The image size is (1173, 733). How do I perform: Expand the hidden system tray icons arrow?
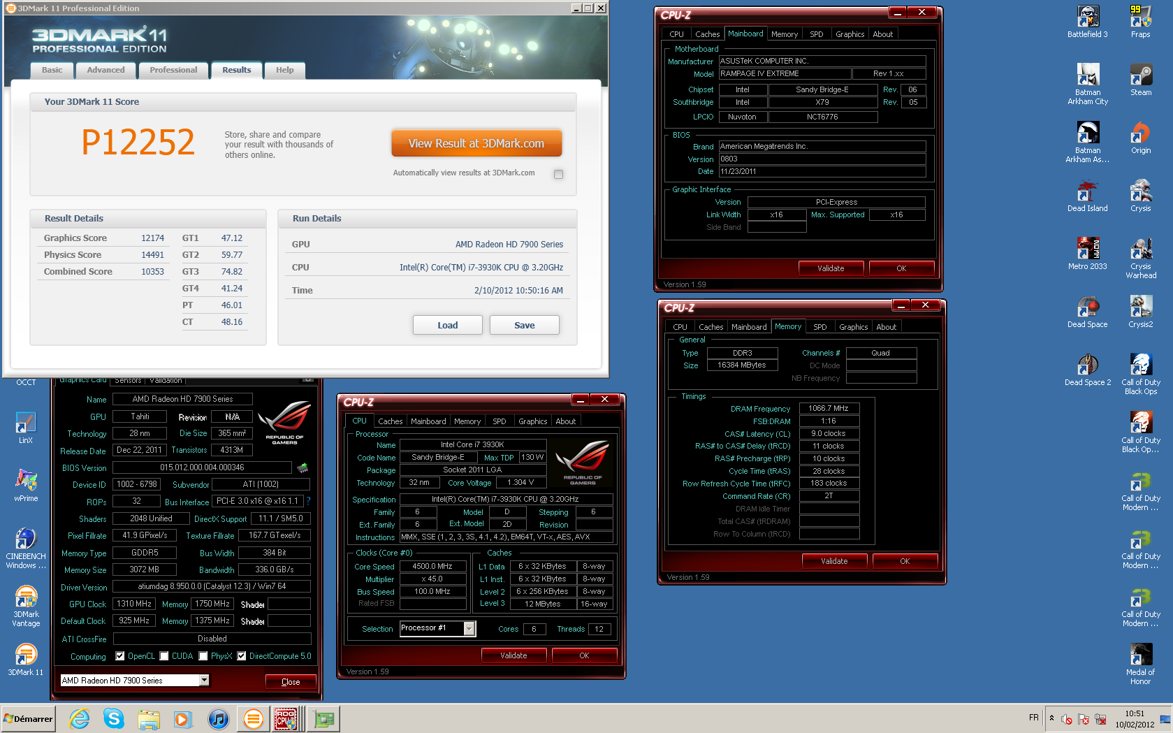click(x=1051, y=718)
